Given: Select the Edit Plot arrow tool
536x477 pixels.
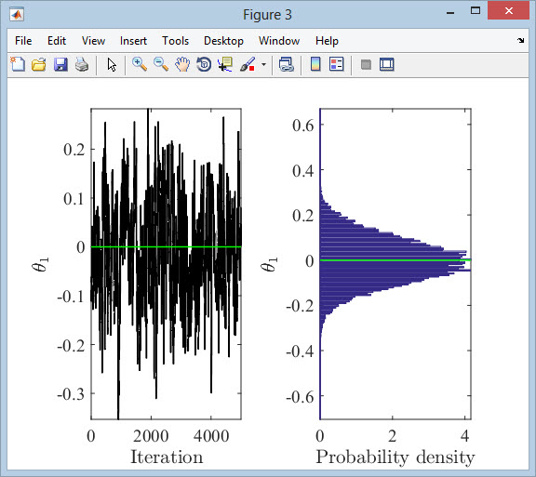Looking at the screenshot, I should pyautogui.click(x=112, y=64).
